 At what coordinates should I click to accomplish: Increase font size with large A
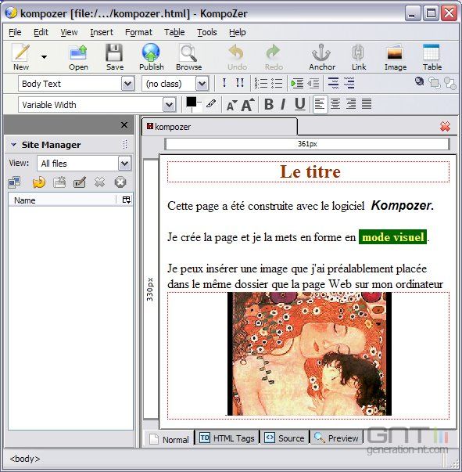(x=248, y=105)
